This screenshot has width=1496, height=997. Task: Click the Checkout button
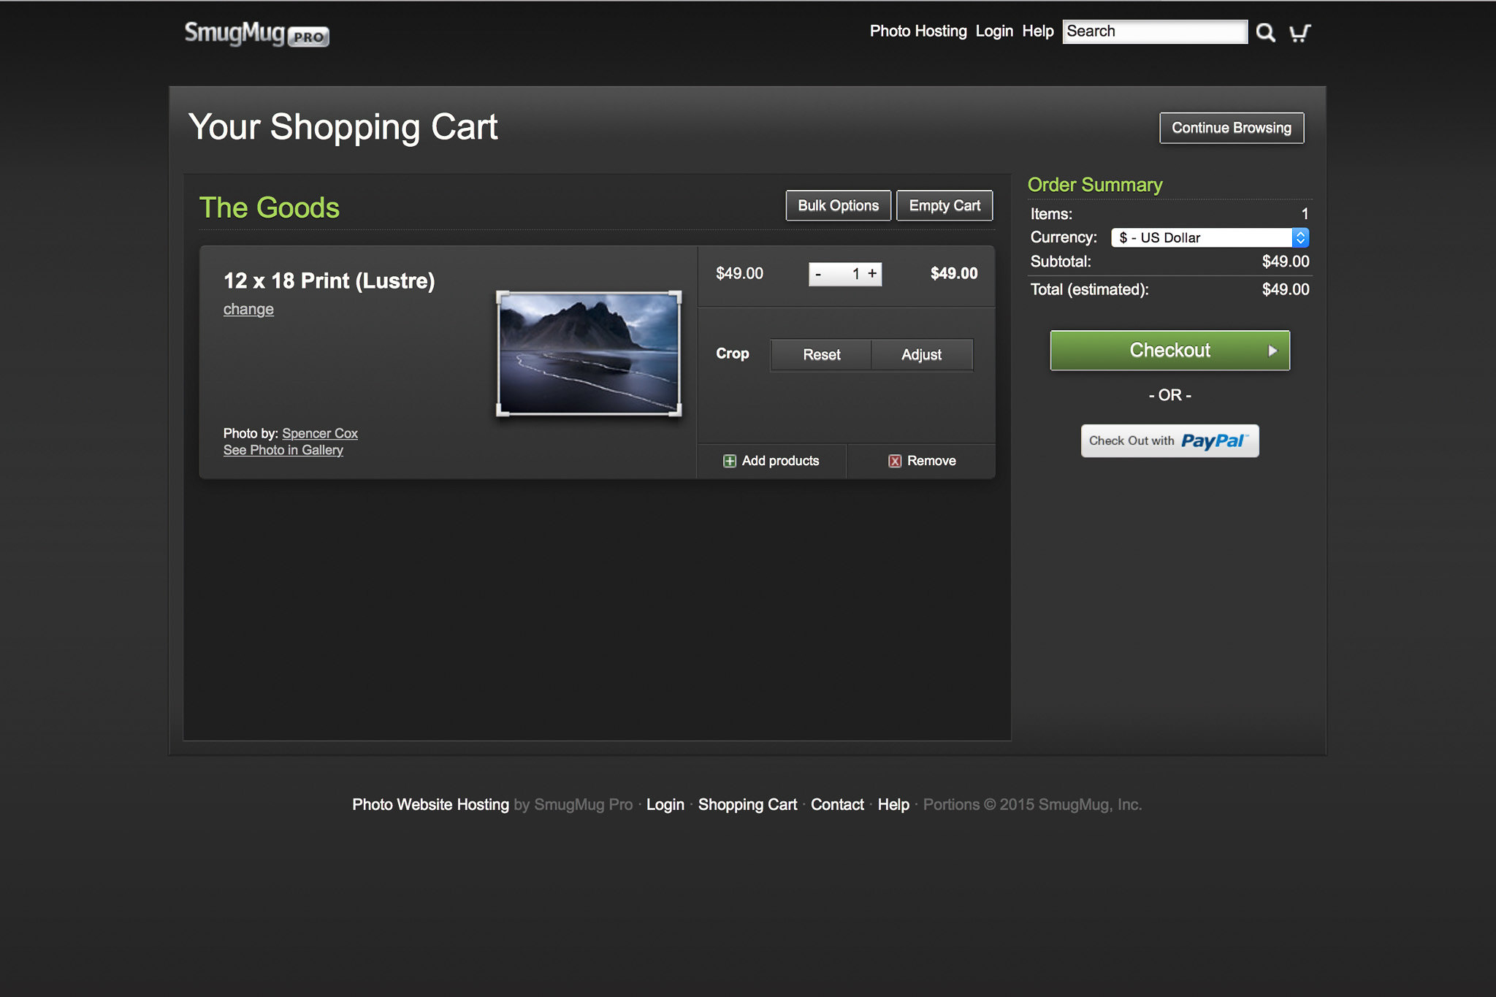[1169, 351]
